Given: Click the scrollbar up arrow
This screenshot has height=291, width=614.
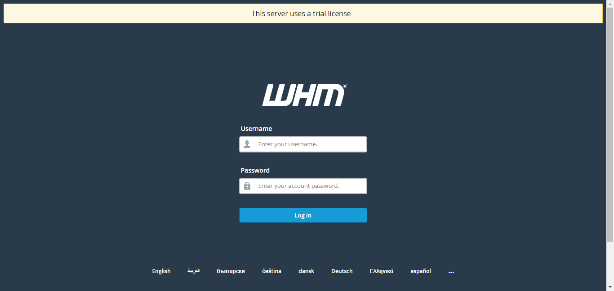Looking at the screenshot, I should pyautogui.click(x=610, y=3).
